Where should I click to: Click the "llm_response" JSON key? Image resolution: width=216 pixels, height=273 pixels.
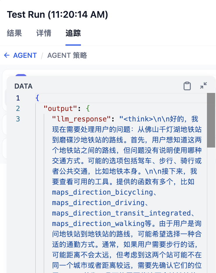pyautogui.click(x=83, y=119)
